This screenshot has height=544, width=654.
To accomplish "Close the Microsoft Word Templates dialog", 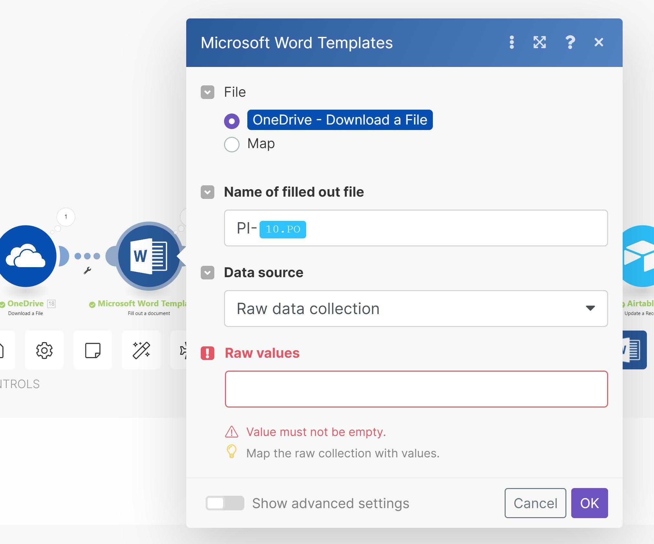I will [599, 42].
